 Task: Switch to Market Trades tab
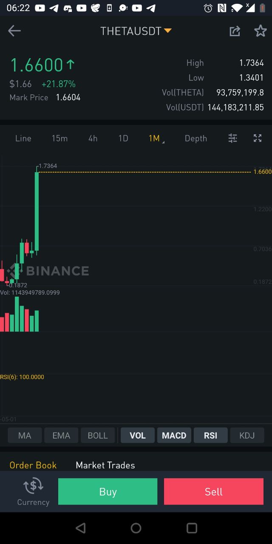[x=105, y=465]
